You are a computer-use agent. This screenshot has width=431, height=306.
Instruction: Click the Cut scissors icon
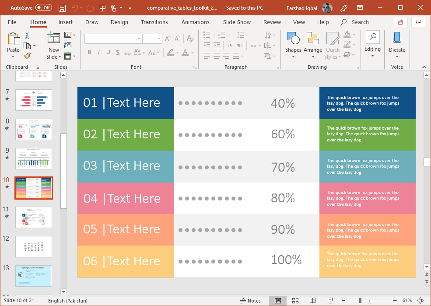click(x=27, y=35)
